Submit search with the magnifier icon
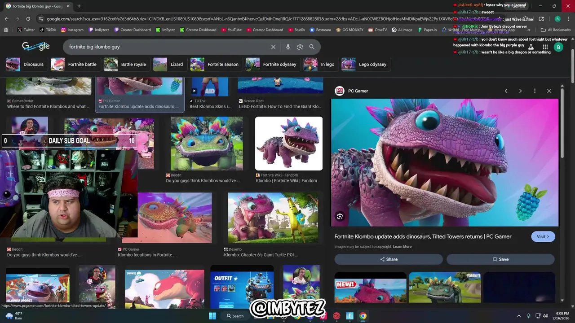Image resolution: width=575 pixels, height=323 pixels. coord(312,47)
